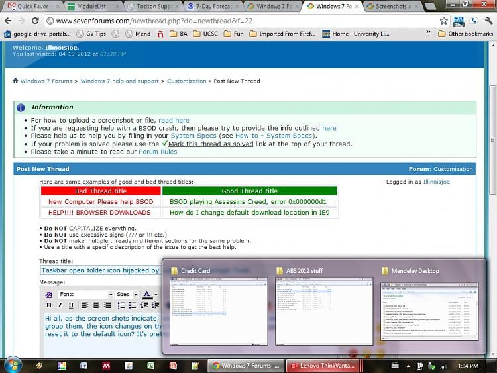Expand the text color dropdown arrow

[156, 295]
